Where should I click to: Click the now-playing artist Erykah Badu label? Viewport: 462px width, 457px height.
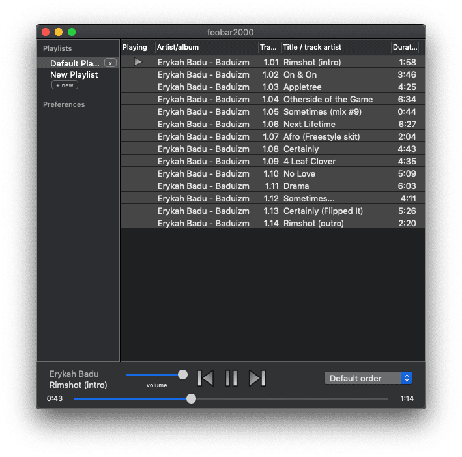[74, 374]
